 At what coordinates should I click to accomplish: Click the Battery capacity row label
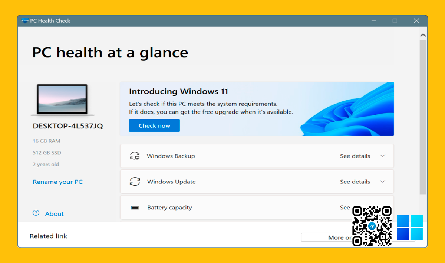point(169,208)
